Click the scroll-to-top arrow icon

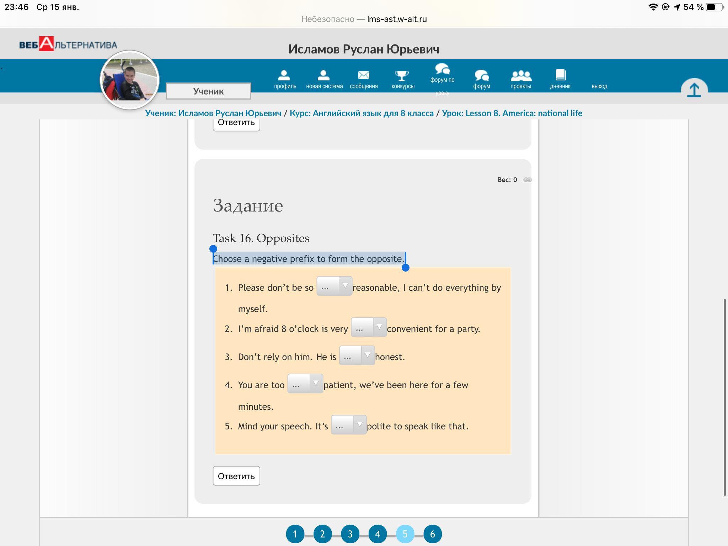point(694,90)
